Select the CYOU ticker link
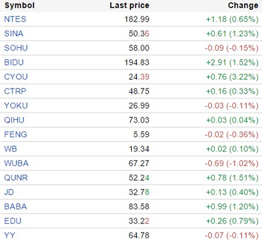The height and width of the screenshot is (241, 262). (16, 77)
